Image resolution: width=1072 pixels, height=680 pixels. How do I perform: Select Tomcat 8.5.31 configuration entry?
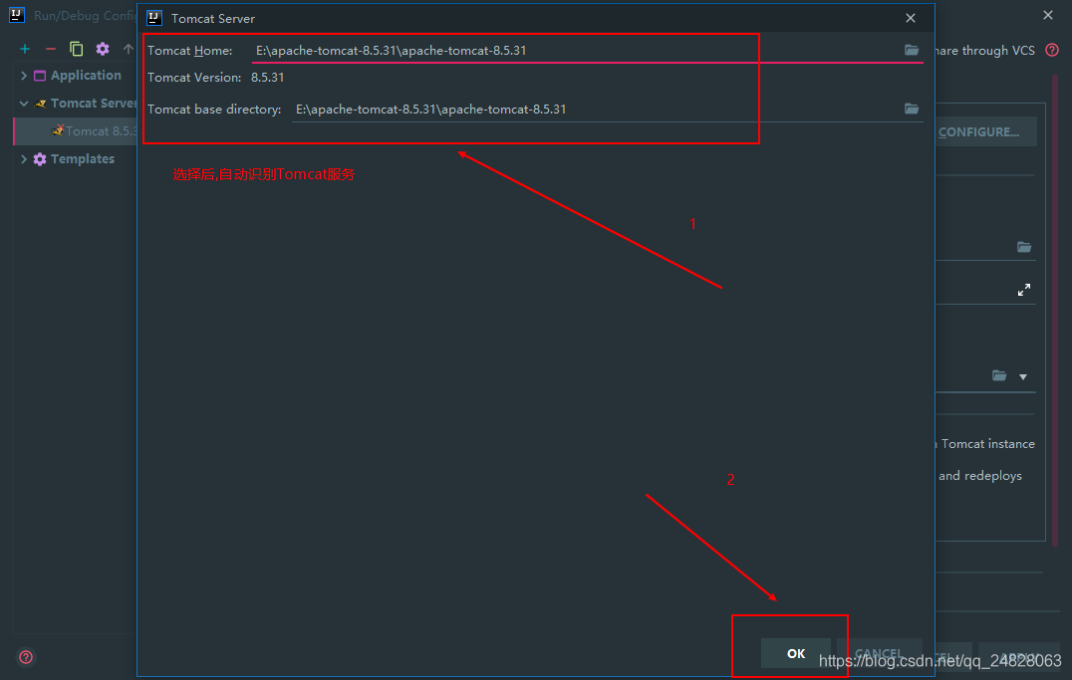click(75, 131)
